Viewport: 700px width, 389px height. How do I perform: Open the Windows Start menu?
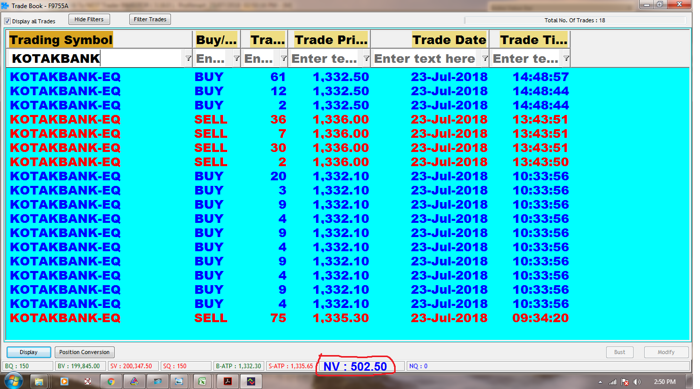coord(13,381)
